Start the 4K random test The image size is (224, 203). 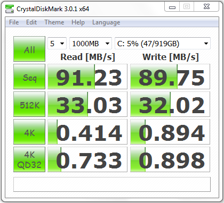[x=29, y=132]
